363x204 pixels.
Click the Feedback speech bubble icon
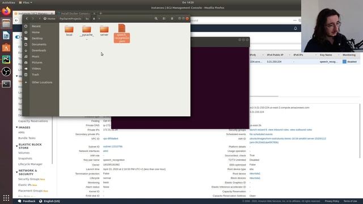pos(20,201)
